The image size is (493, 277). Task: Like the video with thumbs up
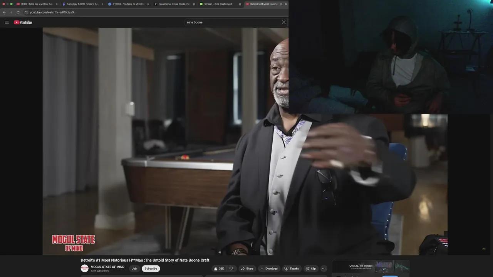(x=219, y=269)
